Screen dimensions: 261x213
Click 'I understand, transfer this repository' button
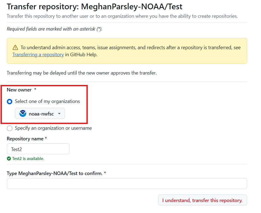tap(202, 200)
